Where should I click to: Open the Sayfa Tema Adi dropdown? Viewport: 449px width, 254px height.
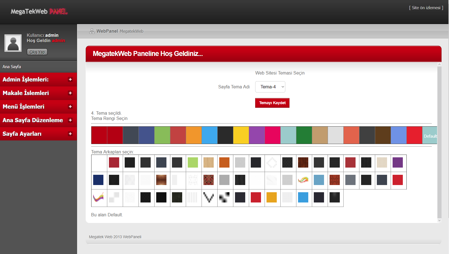(x=270, y=87)
